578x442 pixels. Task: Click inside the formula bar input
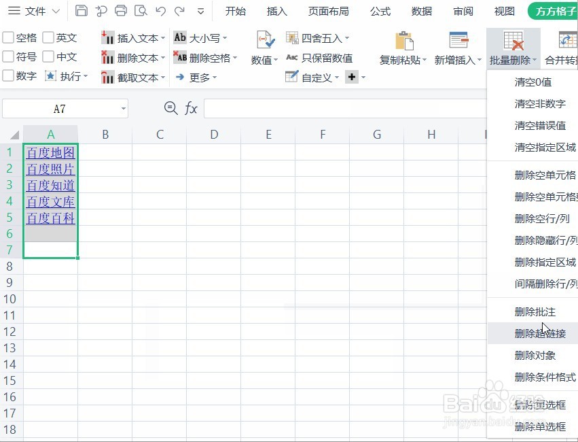pyautogui.click(x=346, y=109)
